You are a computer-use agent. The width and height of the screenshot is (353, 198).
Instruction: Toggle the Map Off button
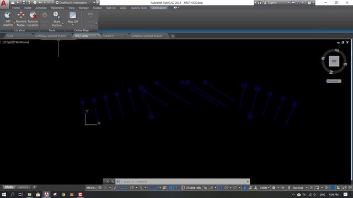[73, 17]
